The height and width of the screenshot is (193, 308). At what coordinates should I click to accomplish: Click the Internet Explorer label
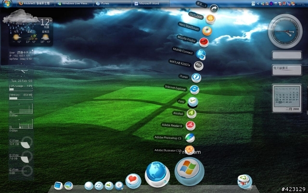click(175, 88)
